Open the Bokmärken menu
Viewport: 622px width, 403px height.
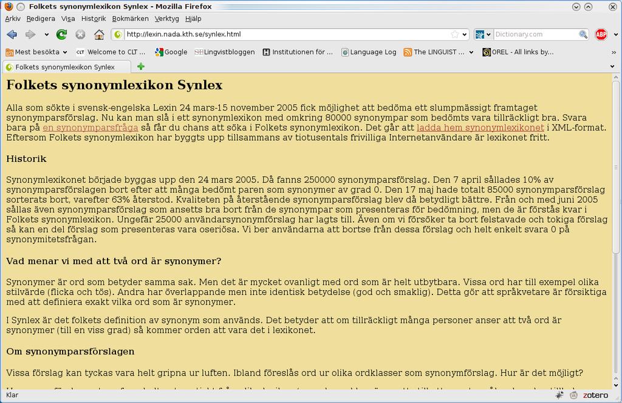pos(130,19)
